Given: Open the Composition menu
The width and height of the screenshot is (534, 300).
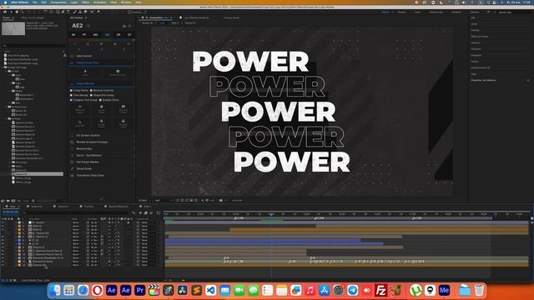Looking at the screenshot, I should [x=58, y=2].
